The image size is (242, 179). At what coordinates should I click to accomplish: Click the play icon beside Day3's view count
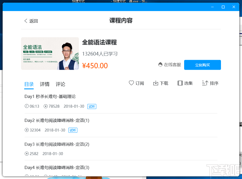(26, 154)
